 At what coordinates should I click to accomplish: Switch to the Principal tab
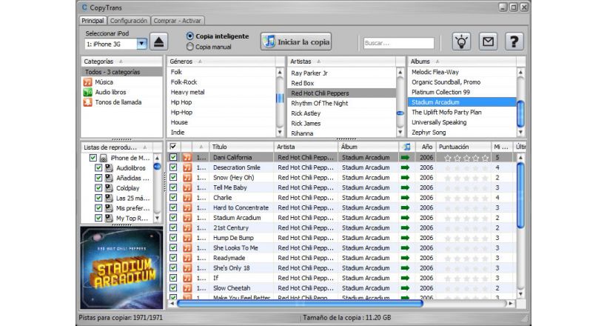[93, 21]
